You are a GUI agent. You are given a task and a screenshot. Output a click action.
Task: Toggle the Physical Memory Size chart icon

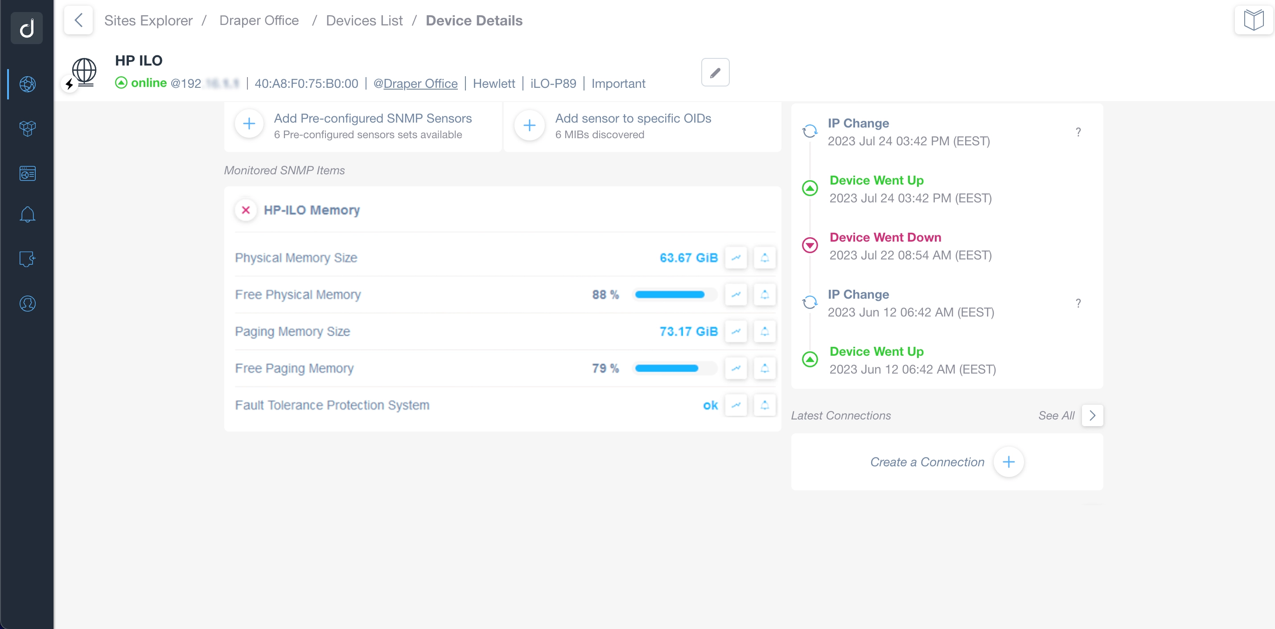tap(735, 258)
